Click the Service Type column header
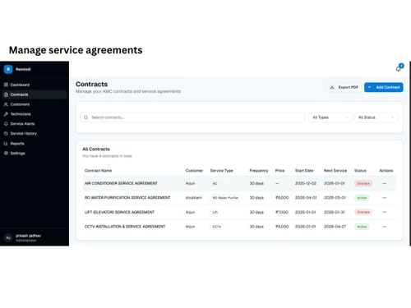411x308 pixels. click(x=221, y=171)
